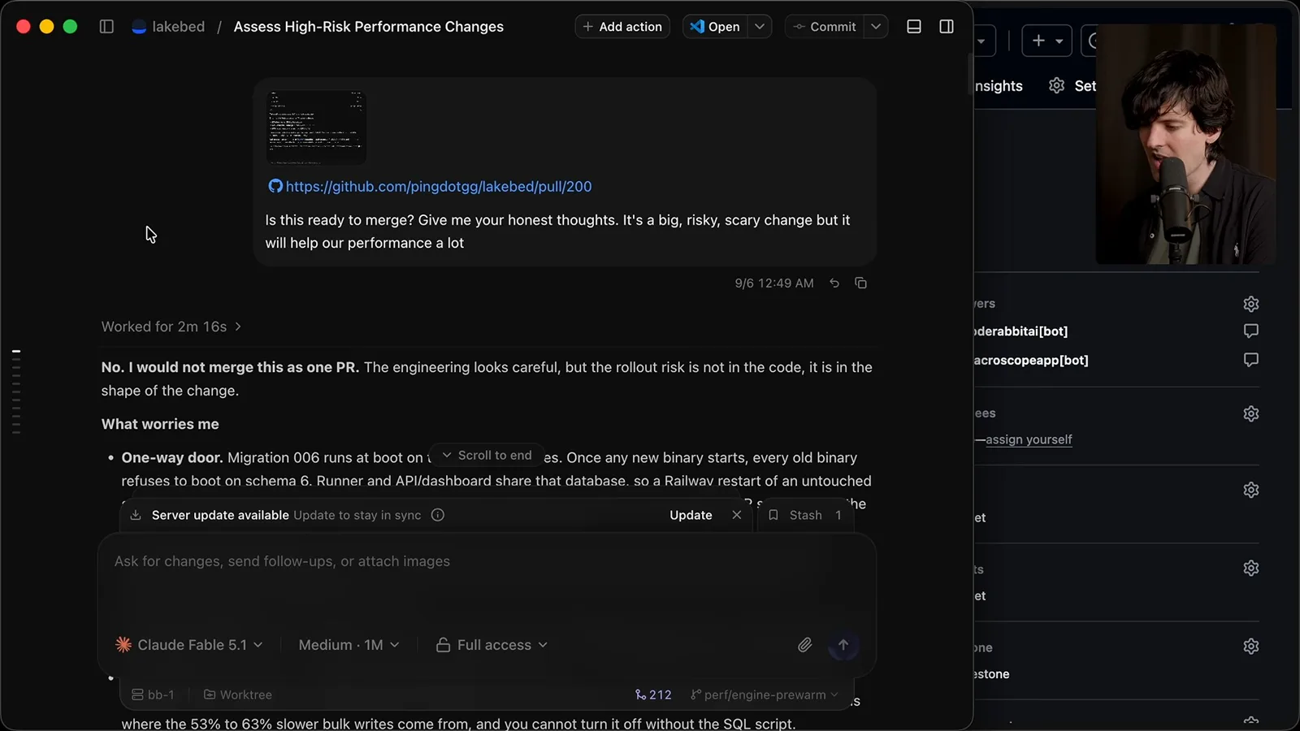The image size is (1300, 731).
Task: Click comment icon beside macroscopeapp[bot]
Action: 1251,360
